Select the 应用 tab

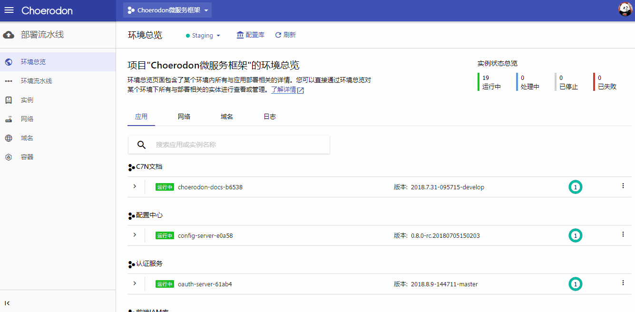[141, 117]
